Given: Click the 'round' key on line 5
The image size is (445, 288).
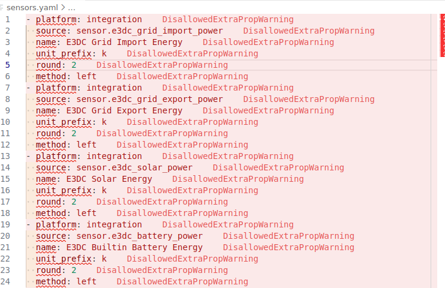Looking at the screenshot, I should pos(48,65).
